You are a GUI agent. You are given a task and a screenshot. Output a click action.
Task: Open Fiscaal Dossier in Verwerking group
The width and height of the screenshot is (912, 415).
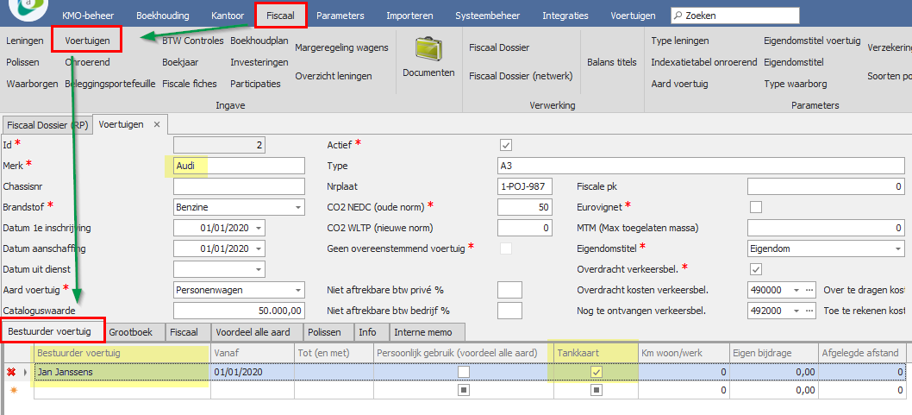coord(499,47)
